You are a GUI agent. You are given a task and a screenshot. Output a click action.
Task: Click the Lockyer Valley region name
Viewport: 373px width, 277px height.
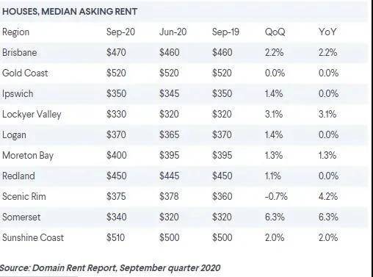pyautogui.click(x=32, y=115)
